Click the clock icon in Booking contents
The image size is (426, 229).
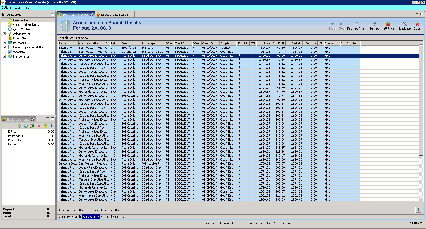26,126
